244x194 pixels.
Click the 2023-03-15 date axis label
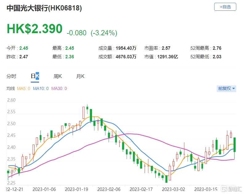(x=206, y=189)
